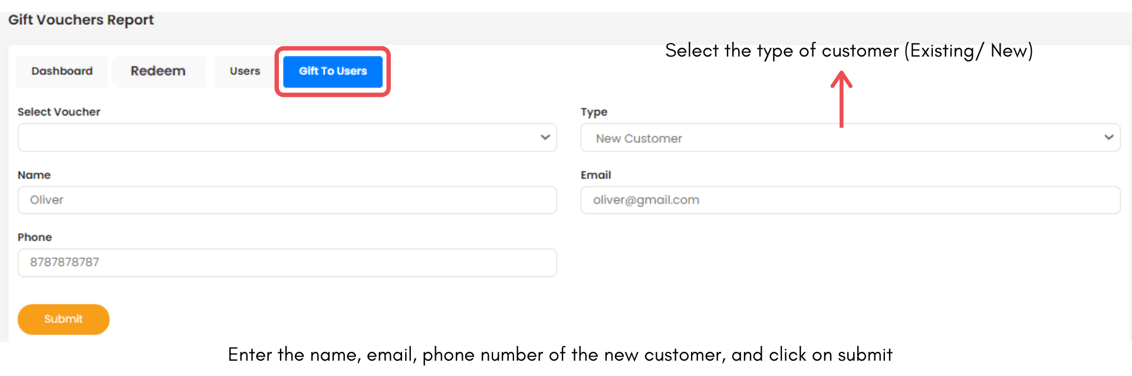Go to the Users tab
This screenshot has height=376, width=1132.
click(245, 71)
